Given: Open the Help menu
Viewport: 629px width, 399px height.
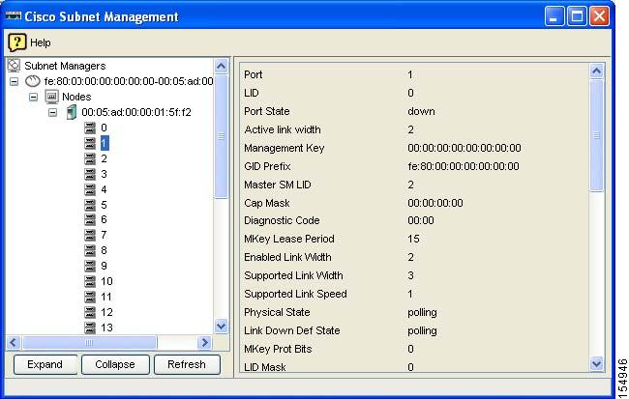Looking at the screenshot, I should 40,43.
